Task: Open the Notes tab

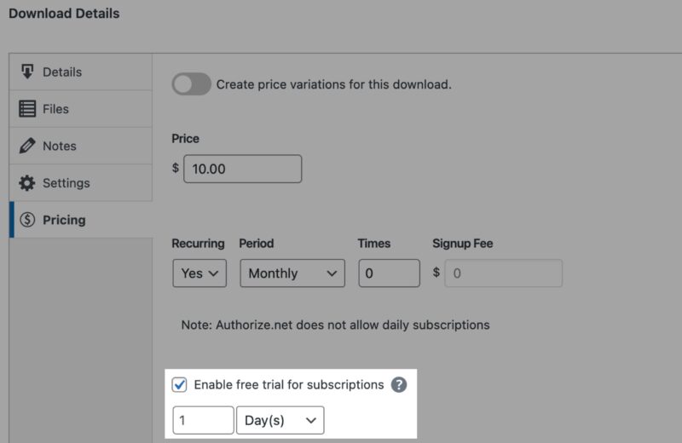Action: (x=60, y=146)
